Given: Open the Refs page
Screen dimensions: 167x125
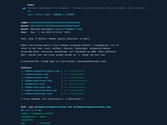Looking at the screenshot, I should (x=48, y=15).
